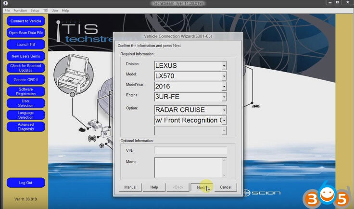The height and width of the screenshot is (209, 354).
Task: Expand the Engine dropdown showing 3UR-FE
Action: click(x=224, y=97)
